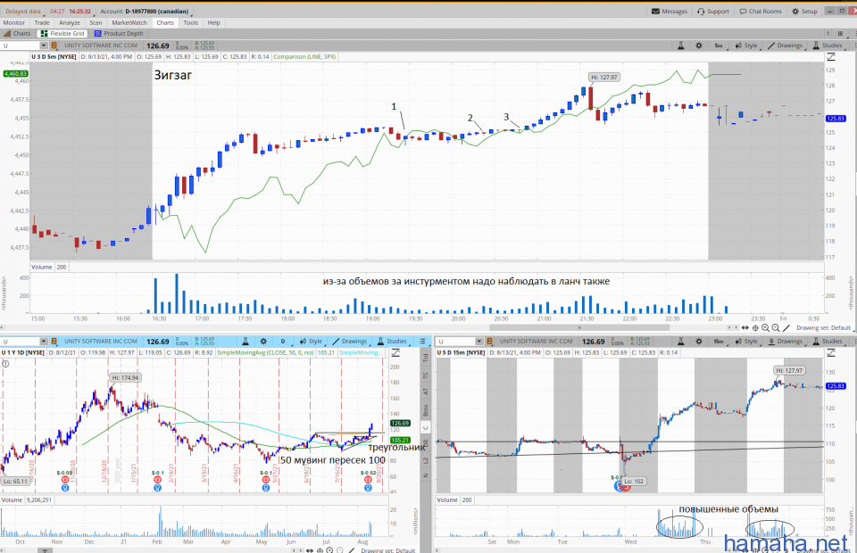Screen dimensions: 857x553
Task: Click the symbol input field on the 5m chart
Action: (21, 45)
